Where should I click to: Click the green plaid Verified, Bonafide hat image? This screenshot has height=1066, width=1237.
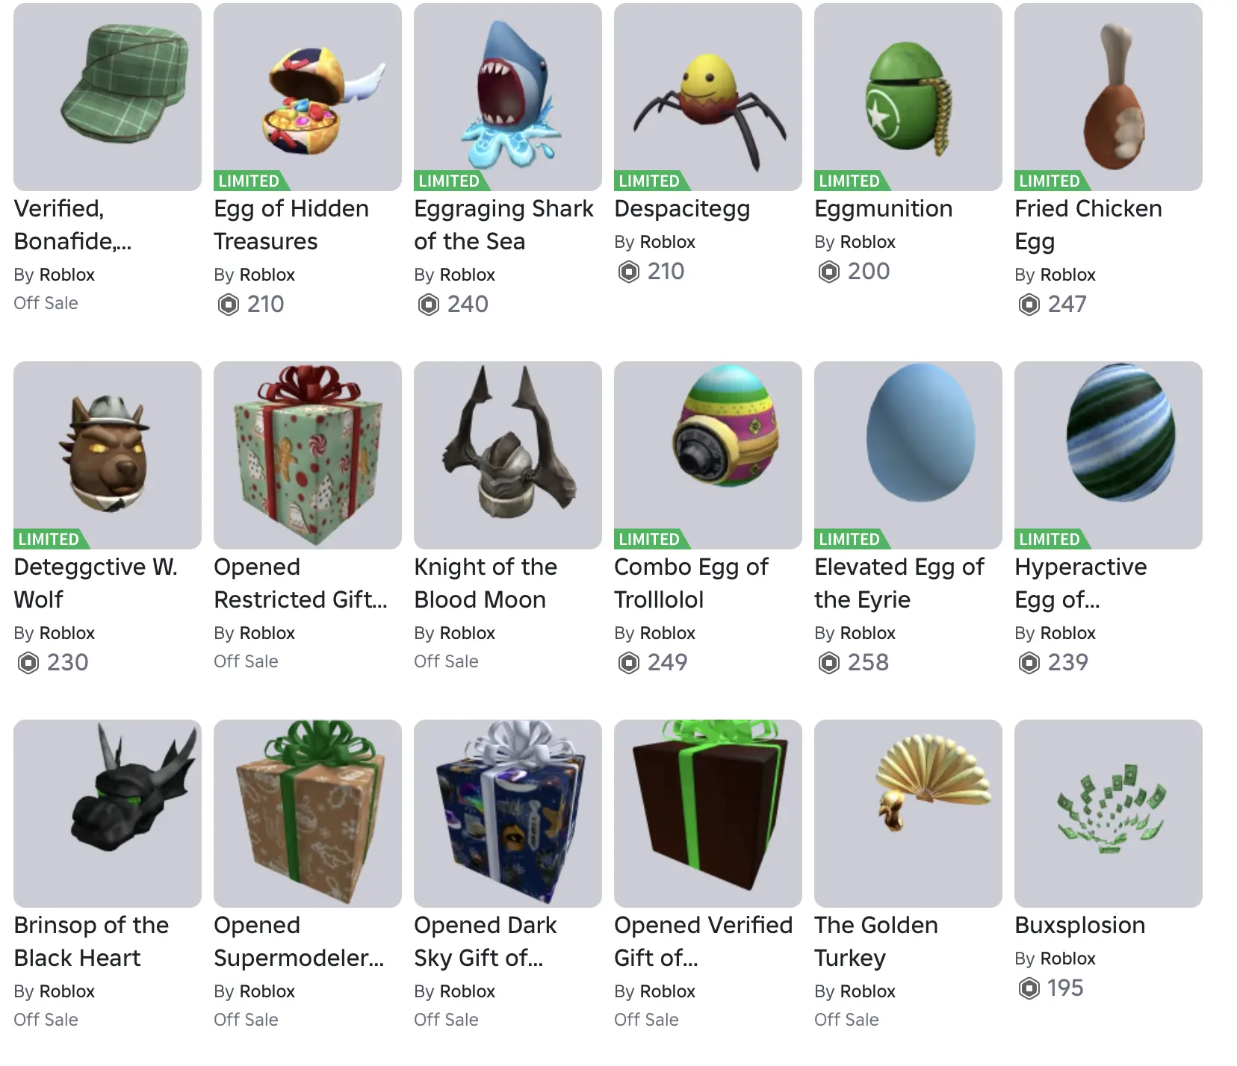click(108, 97)
